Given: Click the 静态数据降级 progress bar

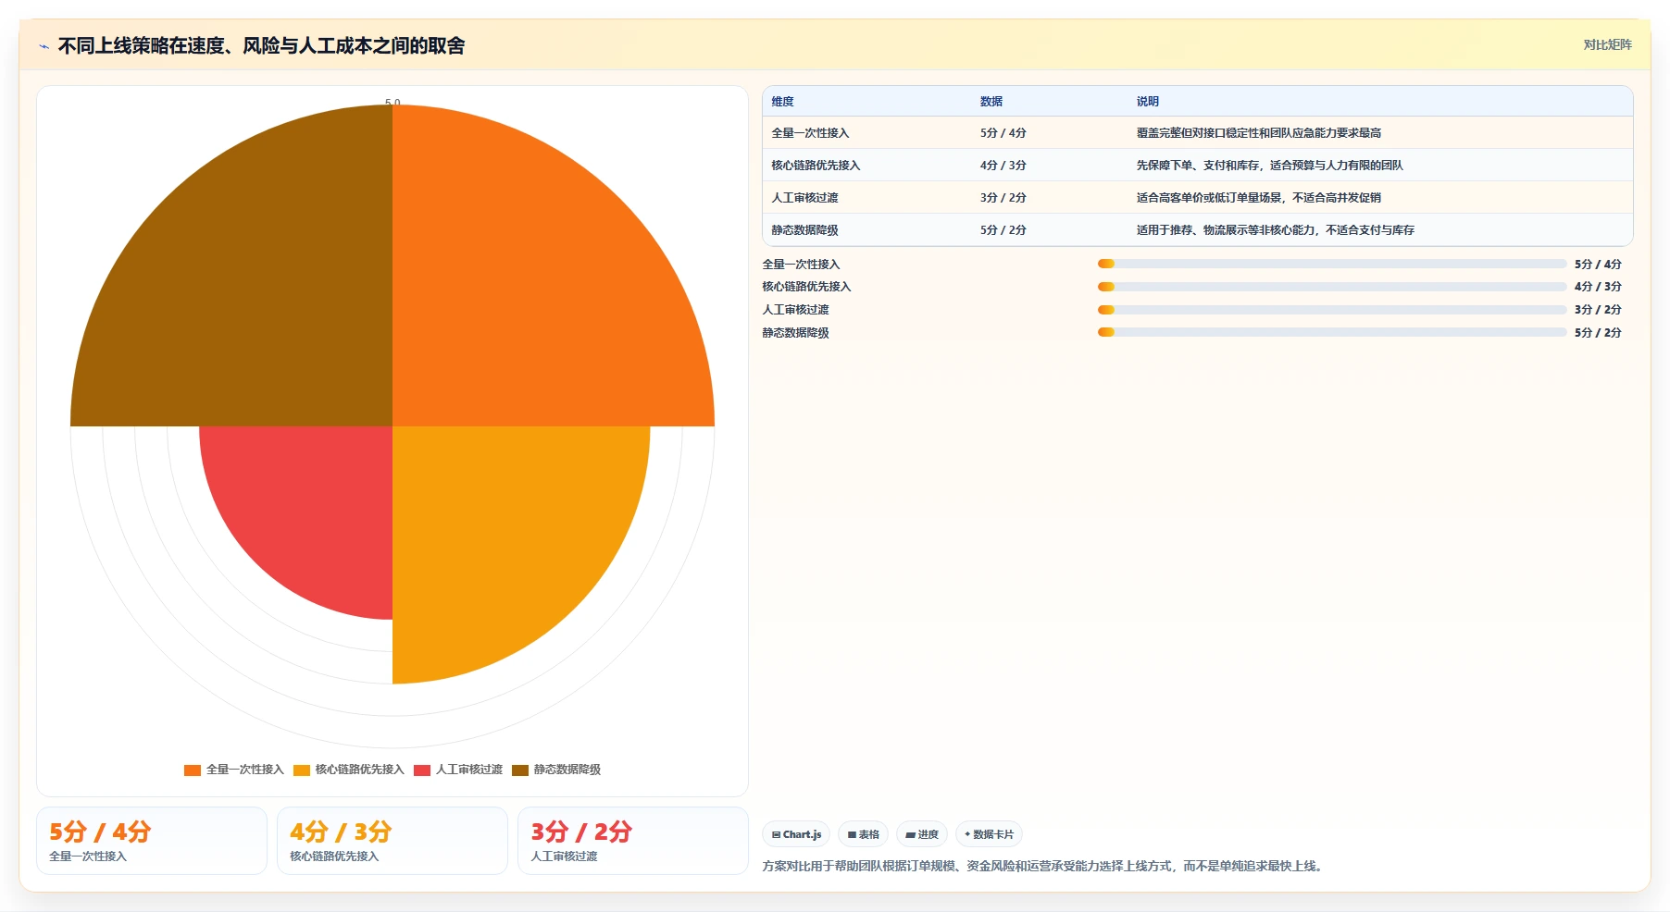Looking at the screenshot, I should 1332,332.
